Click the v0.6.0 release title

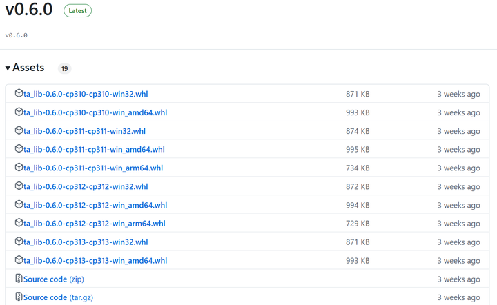30,11
